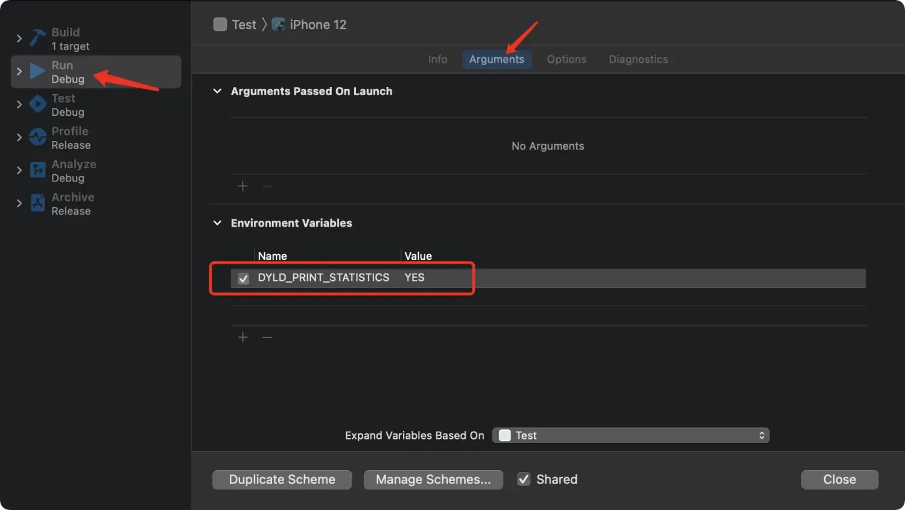Select the Run play icon
Image resolution: width=905 pixels, height=510 pixels.
click(37, 72)
